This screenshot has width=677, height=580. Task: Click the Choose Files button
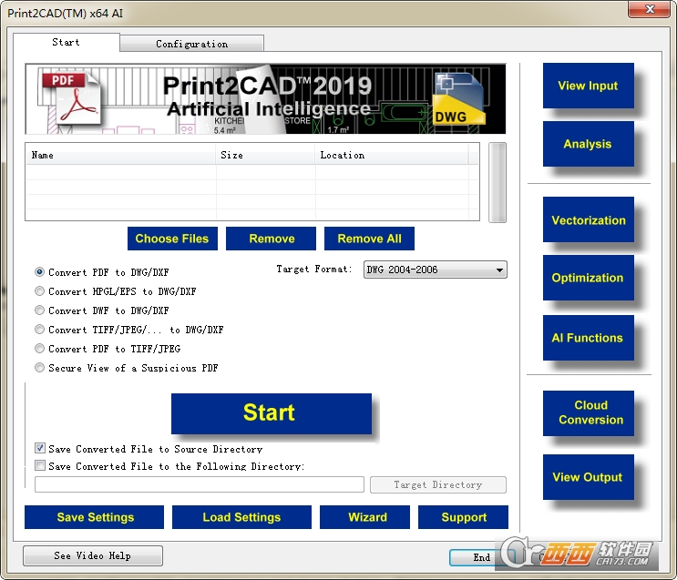point(172,239)
